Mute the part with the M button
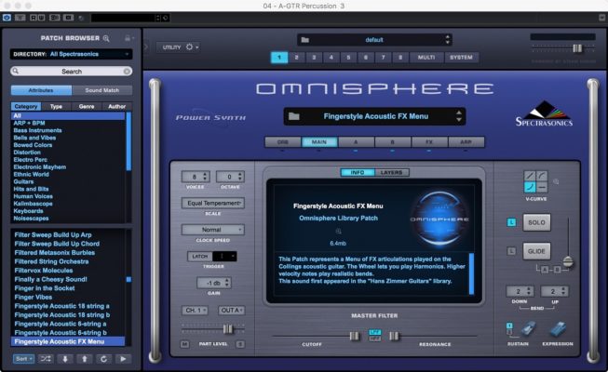This screenshot has width=608, height=372. (x=185, y=344)
